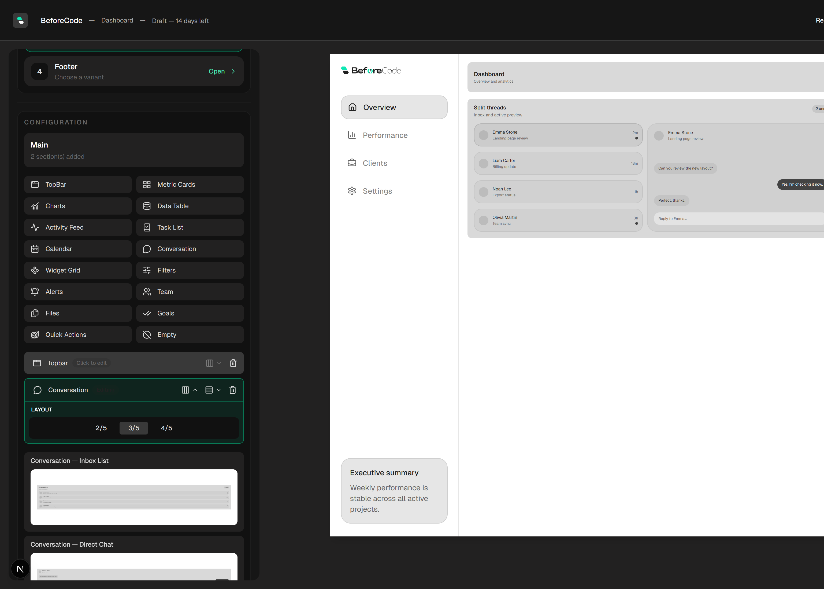Viewport: 824px width, 589px height.
Task: Click the 'Reply to Emma...' input field
Action: (x=738, y=219)
